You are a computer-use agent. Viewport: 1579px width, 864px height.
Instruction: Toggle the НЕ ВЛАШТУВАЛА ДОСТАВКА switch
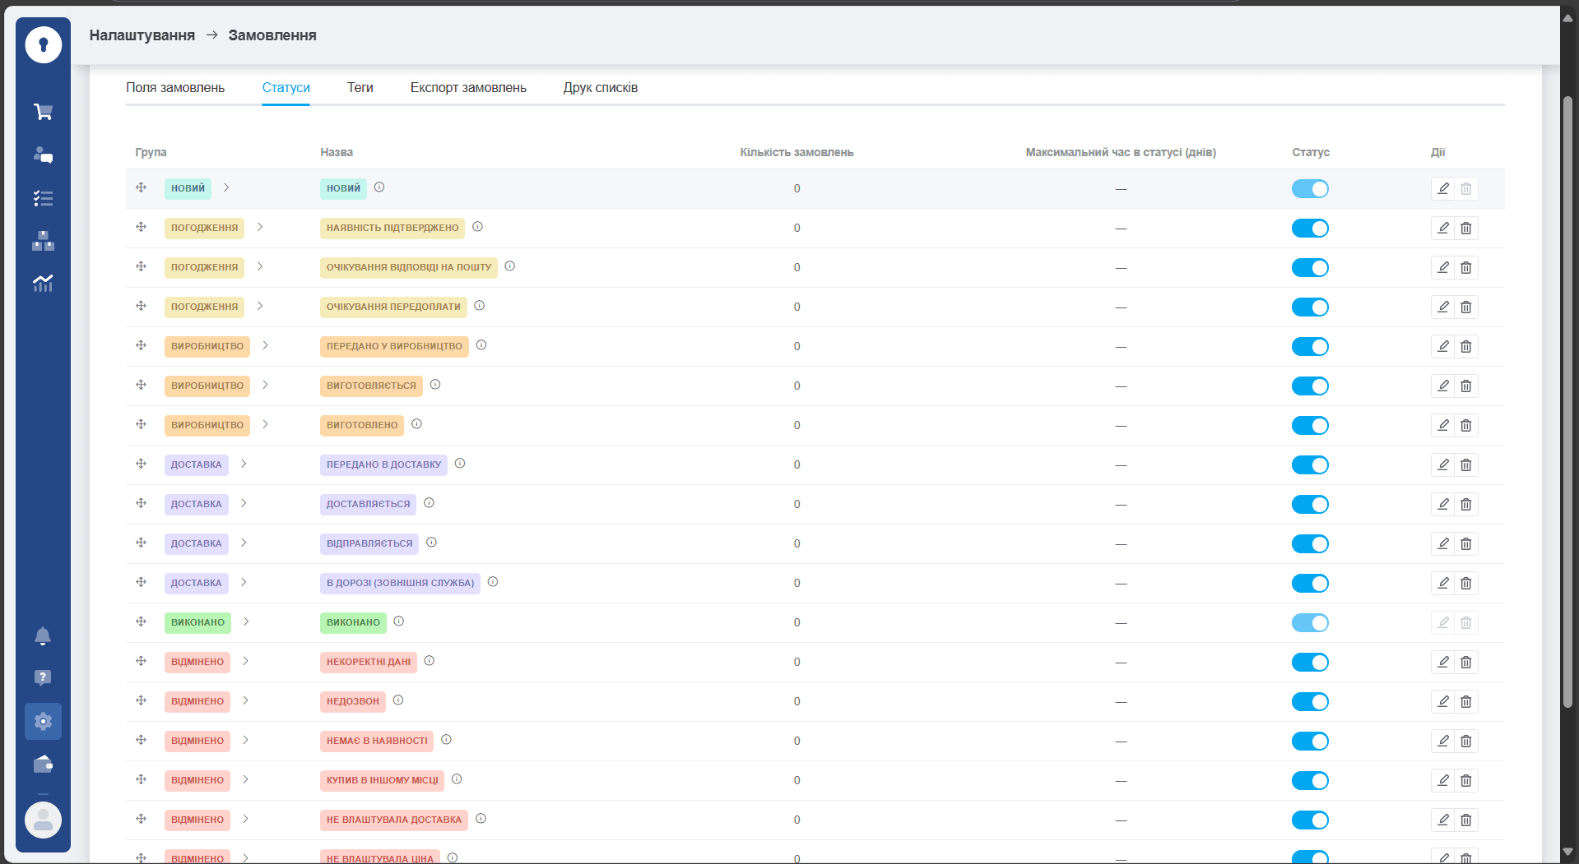pos(1310,820)
